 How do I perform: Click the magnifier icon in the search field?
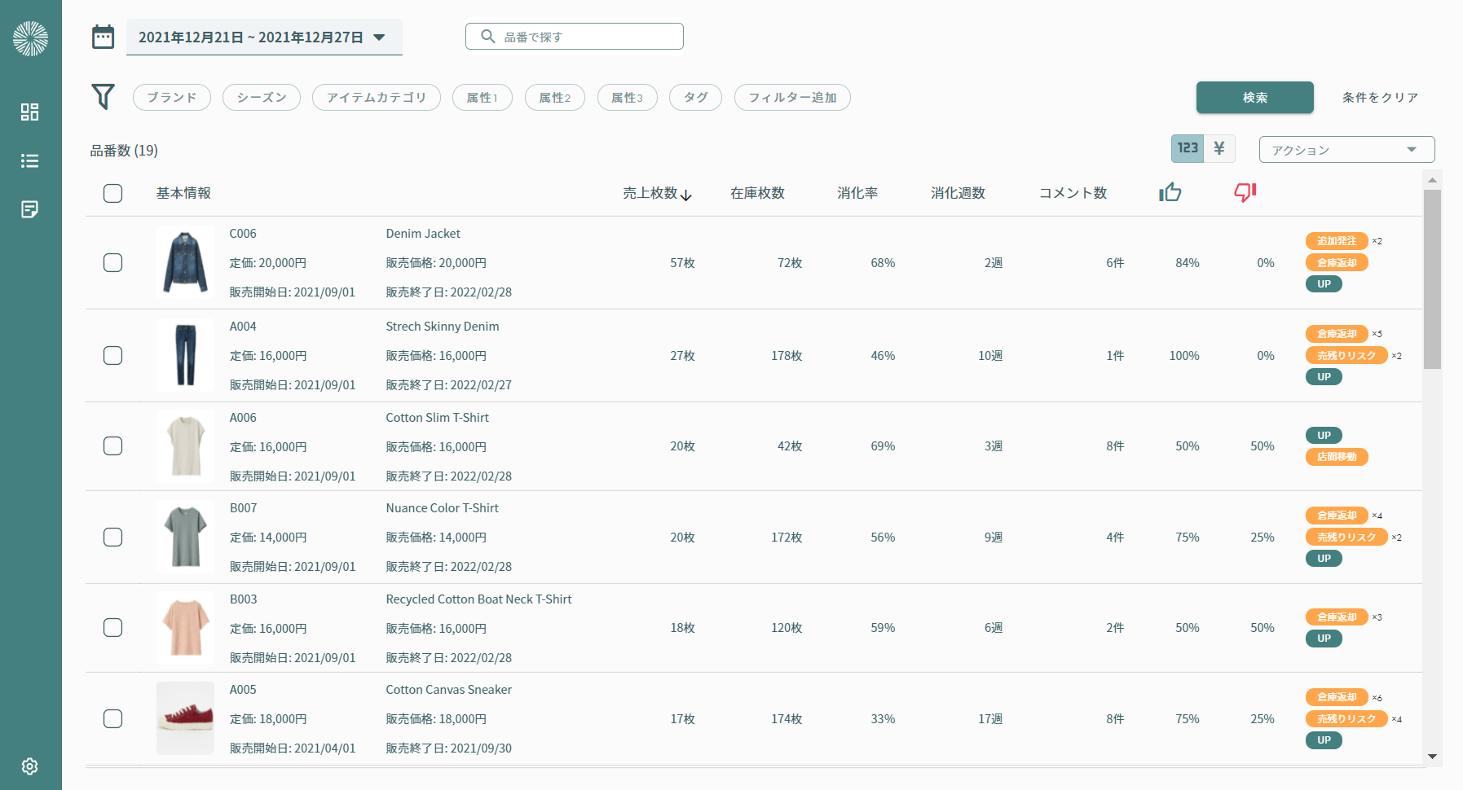coord(487,36)
